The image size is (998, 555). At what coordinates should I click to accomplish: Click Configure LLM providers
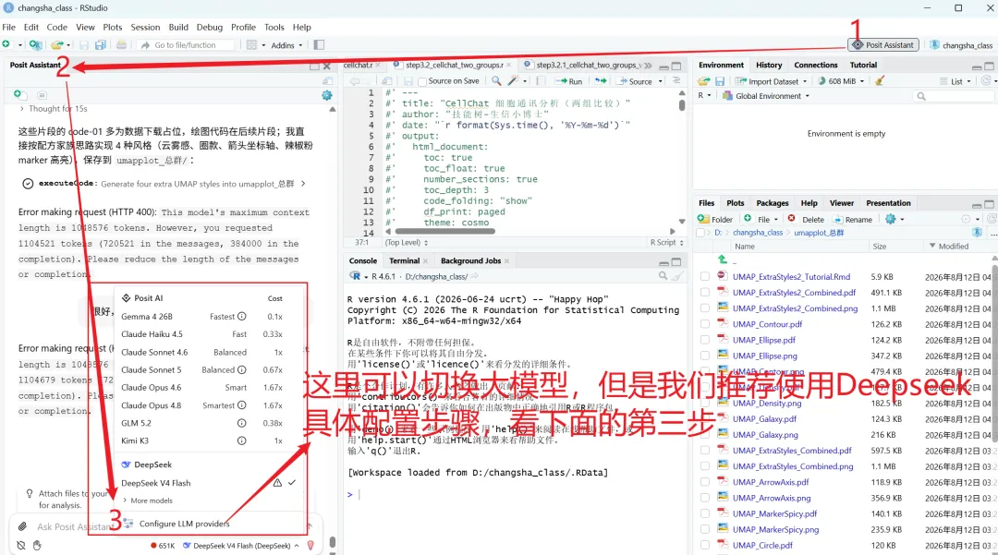[184, 524]
